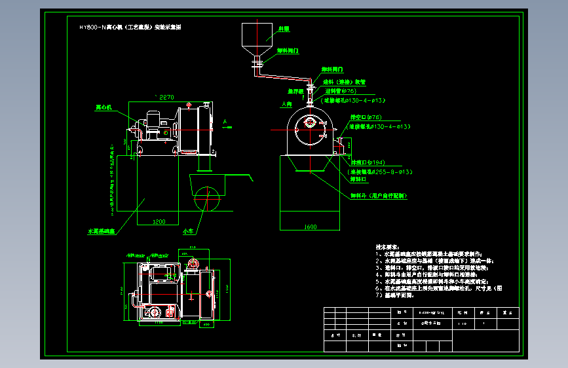
Task: Click the '技术要求:' heading
Action: (x=387, y=247)
